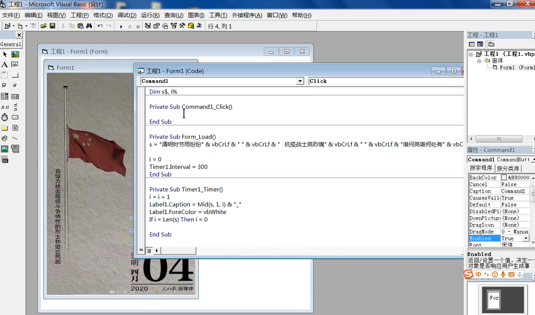Click the BackColor property color swatch
The image size is (535, 315).
pos(504,178)
